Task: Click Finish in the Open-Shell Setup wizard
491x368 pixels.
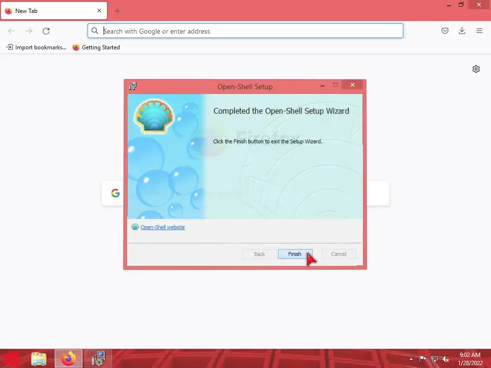Action: pyautogui.click(x=295, y=254)
